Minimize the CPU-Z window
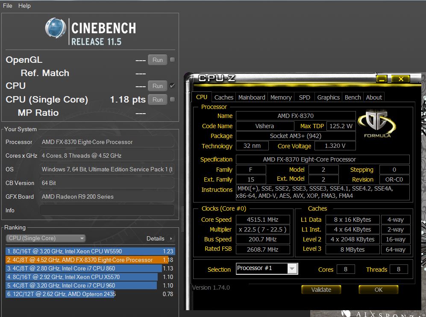This screenshot has height=317, width=426. tap(382, 79)
